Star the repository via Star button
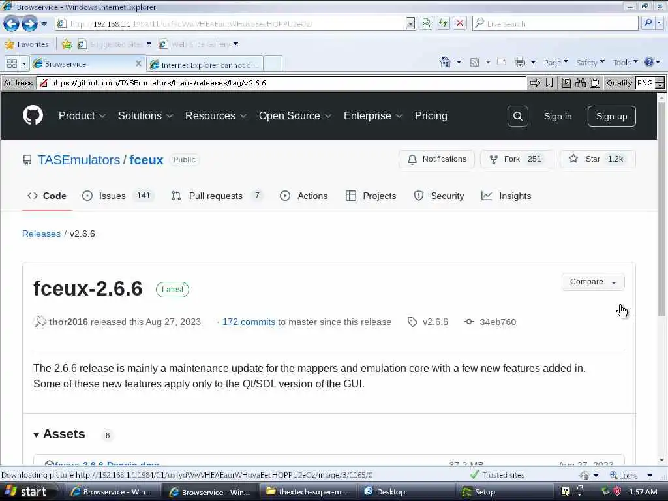This screenshot has width=668, height=501. pyautogui.click(x=598, y=159)
